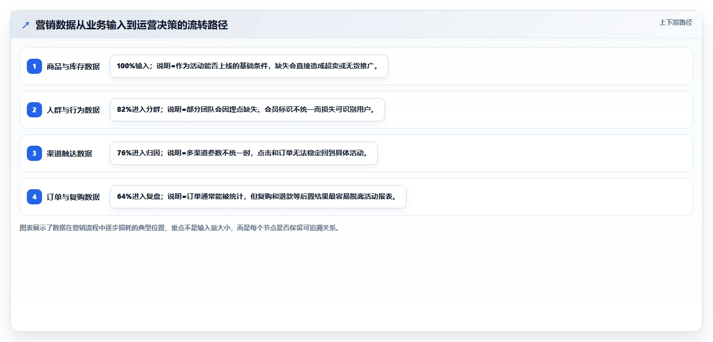The image size is (713, 342).
Task: Click the 100%输入 description box
Action: coord(249,66)
